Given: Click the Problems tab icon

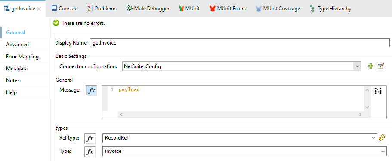Looking at the screenshot, I should [x=90, y=8].
